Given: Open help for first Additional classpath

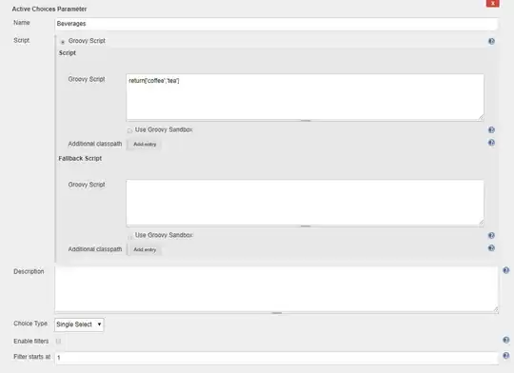Looking at the screenshot, I should pos(491,143).
